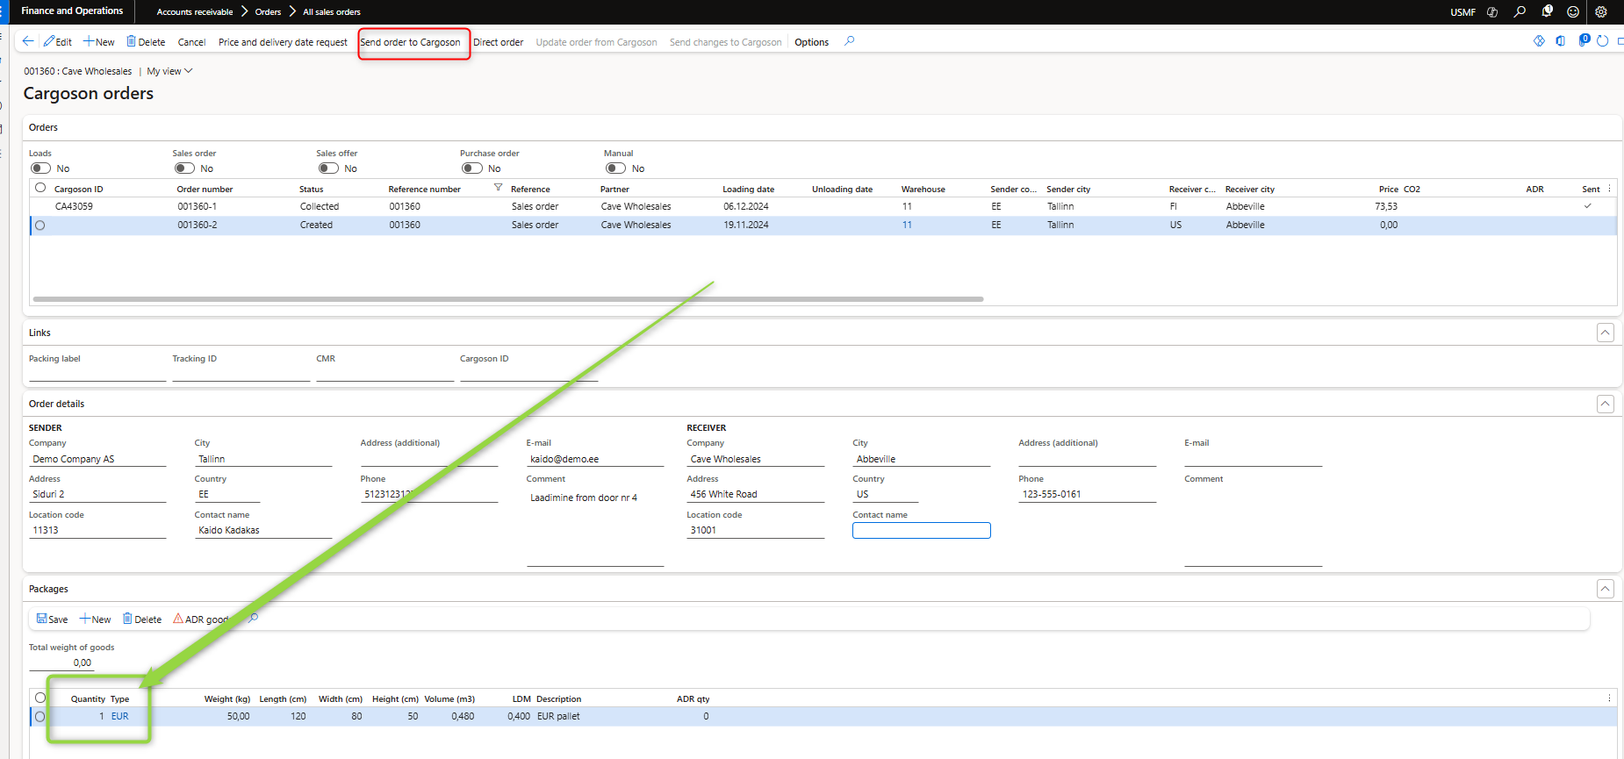Add a new package line
This screenshot has height=759, width=1624.
pyautogui.click(x=95, y=619)
